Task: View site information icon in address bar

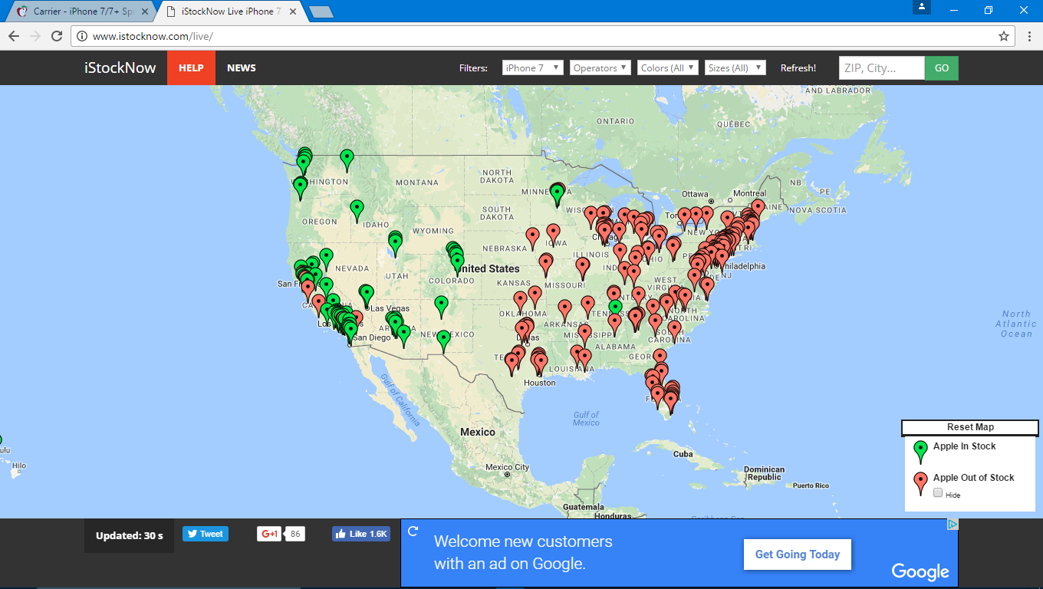Action: pos(82,36)
